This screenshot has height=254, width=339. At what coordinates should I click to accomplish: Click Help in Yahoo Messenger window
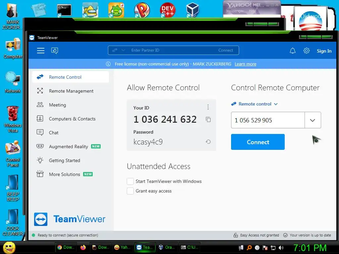tap(252, 11)
